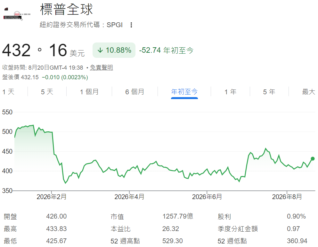
Task: Open the 免責聲明 disclaimer link
Action: coord(102,67)
